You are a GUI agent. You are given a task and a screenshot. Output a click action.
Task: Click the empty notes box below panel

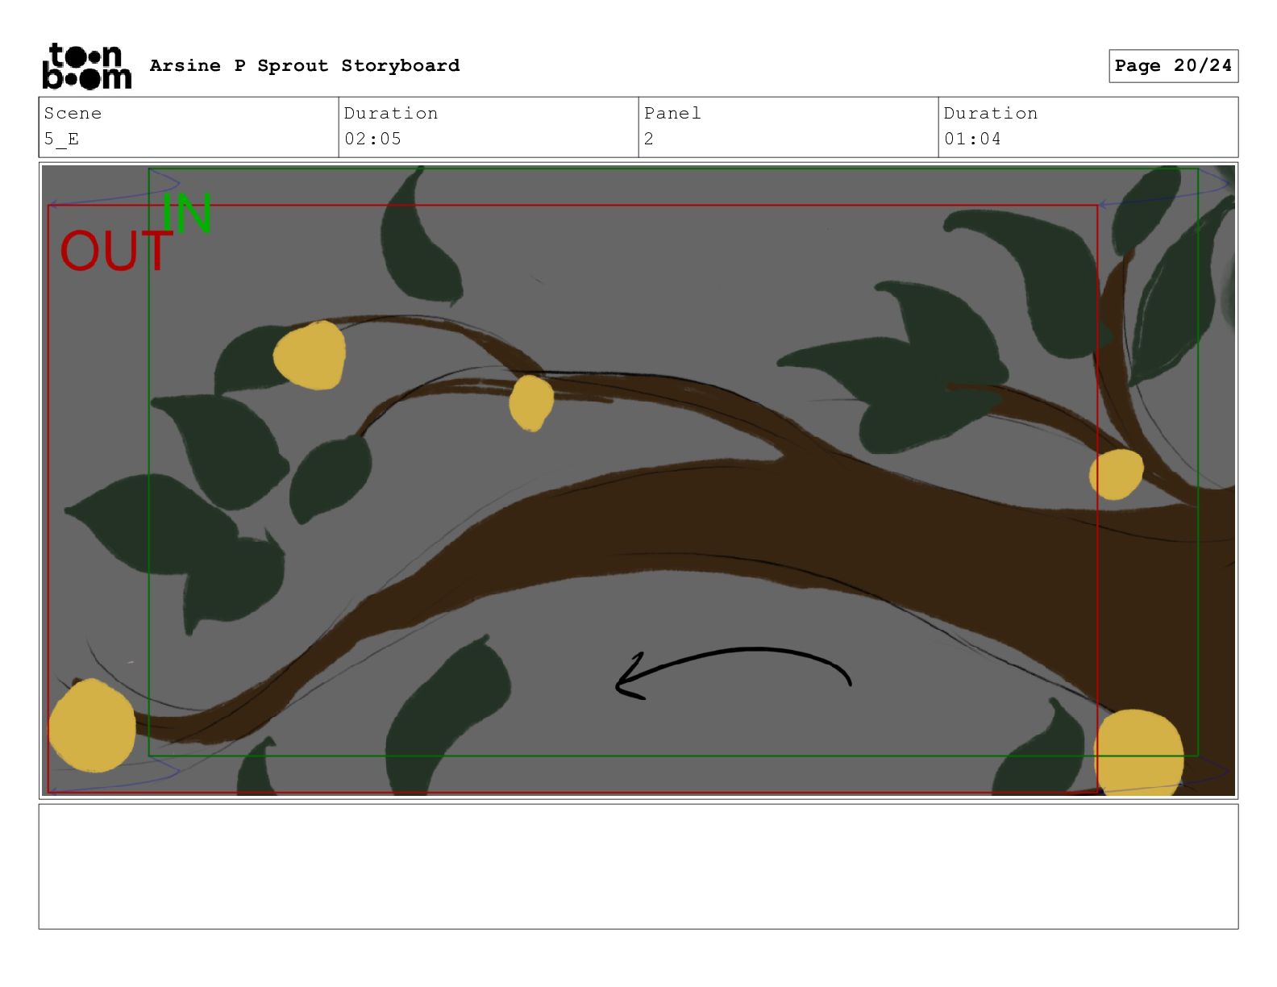[x=638, y=866]
